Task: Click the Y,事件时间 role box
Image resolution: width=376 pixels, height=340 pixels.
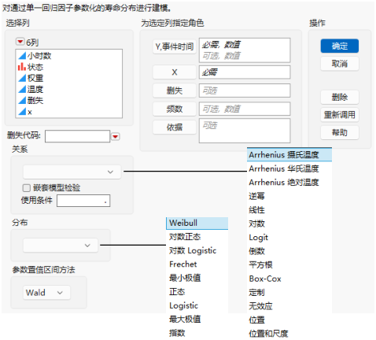Action: point(245,50)
